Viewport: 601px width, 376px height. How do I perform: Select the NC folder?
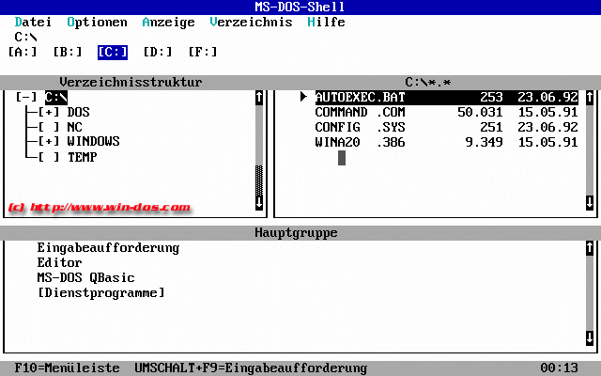click(x=75, y=127)
